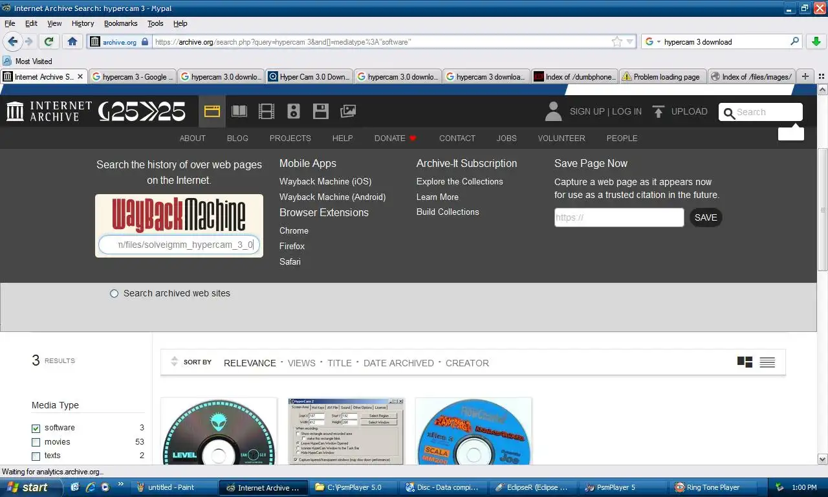The height and width of the screenshot is (497, 828).
Task: Sort results by DATE ARCHIVED
Action: tap(398, 363)
